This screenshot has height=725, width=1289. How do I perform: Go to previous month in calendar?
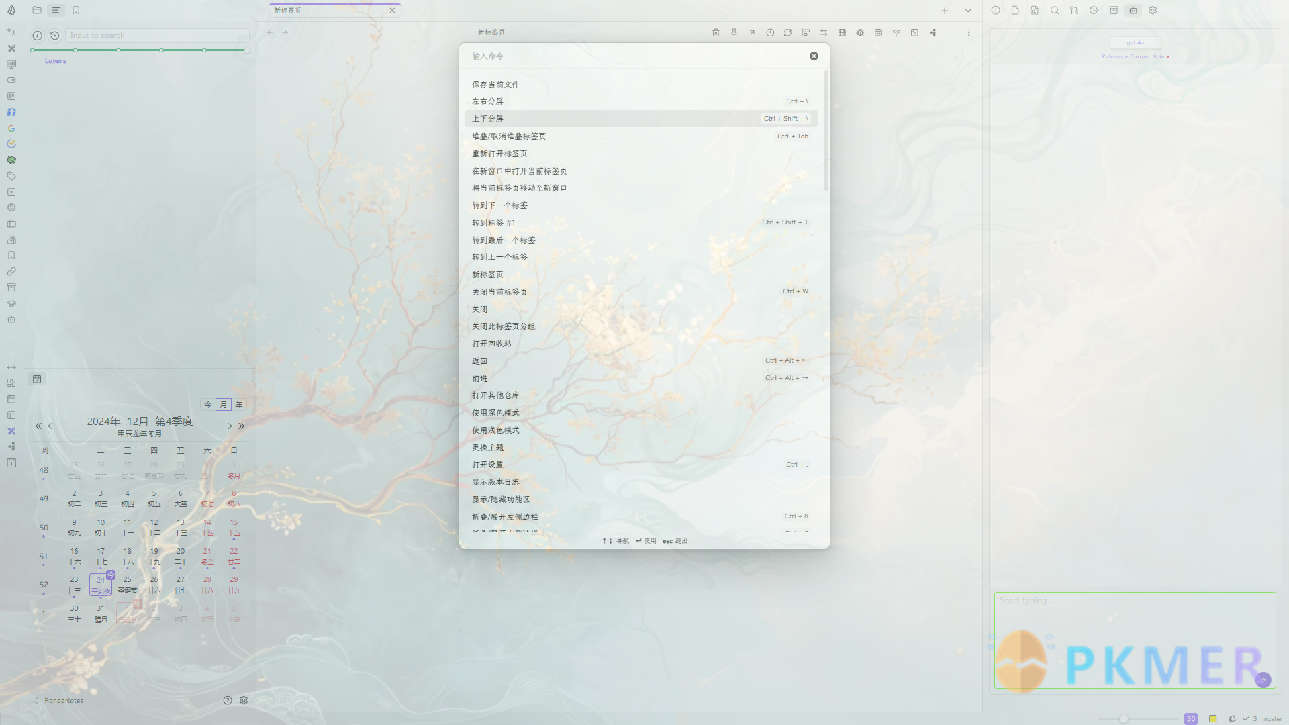[50, 426]
